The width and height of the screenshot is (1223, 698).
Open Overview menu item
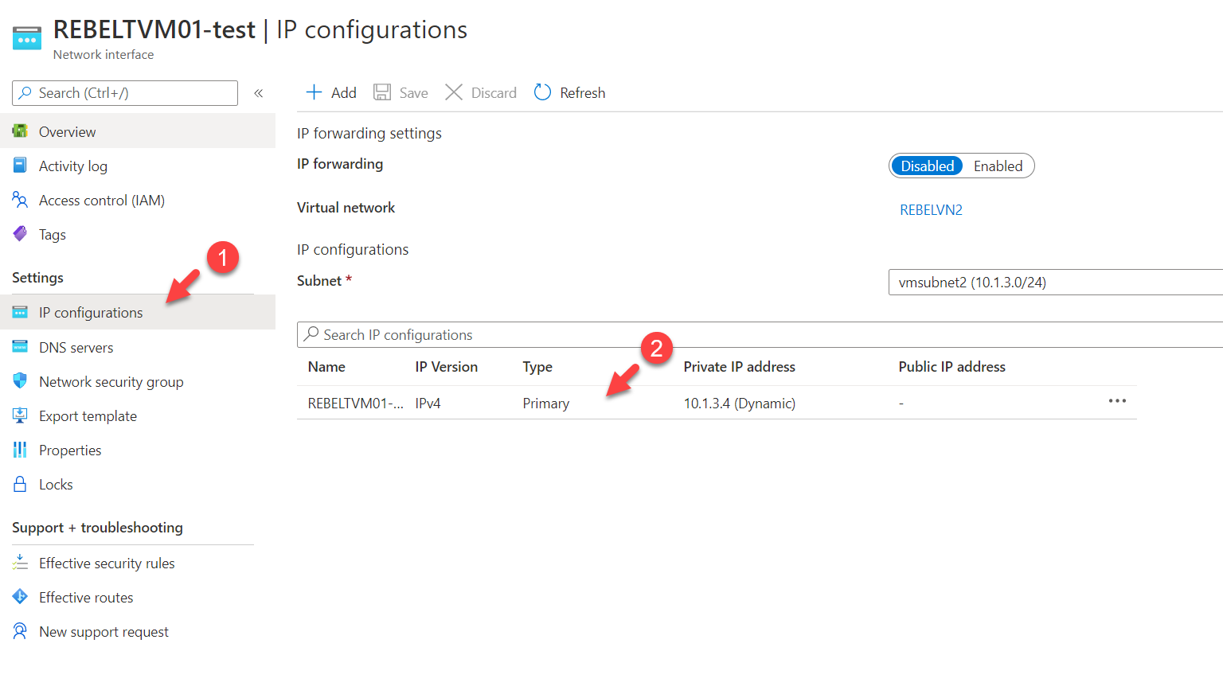pyautogui.click(x=138, y=131)
